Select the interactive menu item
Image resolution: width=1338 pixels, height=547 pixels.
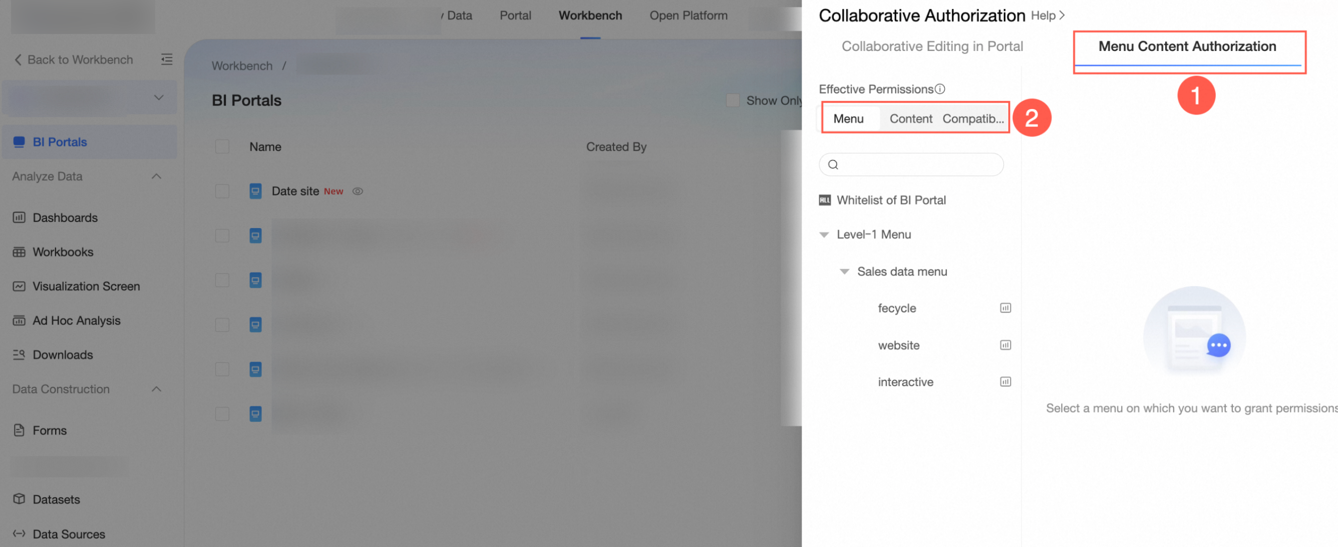[x=905, y=382]
